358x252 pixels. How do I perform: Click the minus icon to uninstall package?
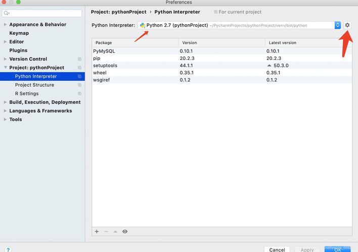(106, 231)
